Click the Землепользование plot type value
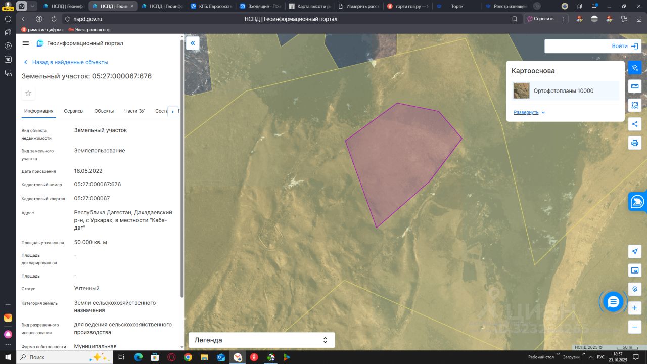This screenshot has width=647, height=364. pos(100,151)
